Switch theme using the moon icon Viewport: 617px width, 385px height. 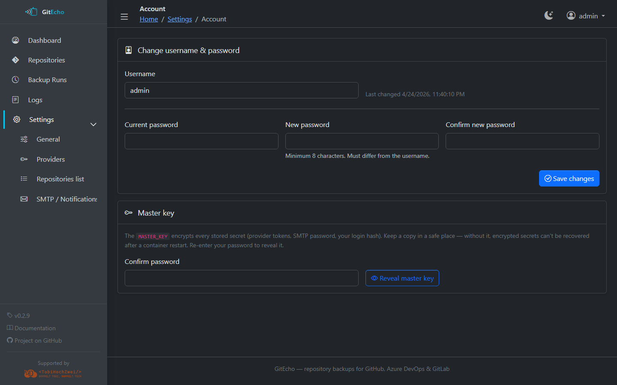tap(548, 16)
